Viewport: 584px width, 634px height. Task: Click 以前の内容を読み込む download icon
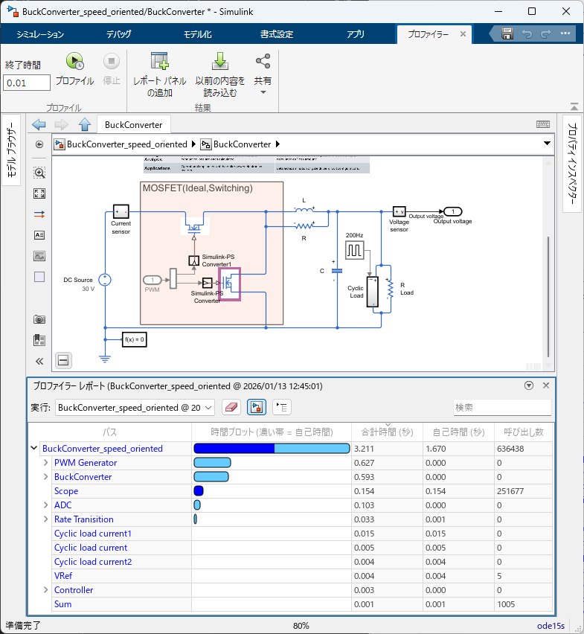point(219,62)
